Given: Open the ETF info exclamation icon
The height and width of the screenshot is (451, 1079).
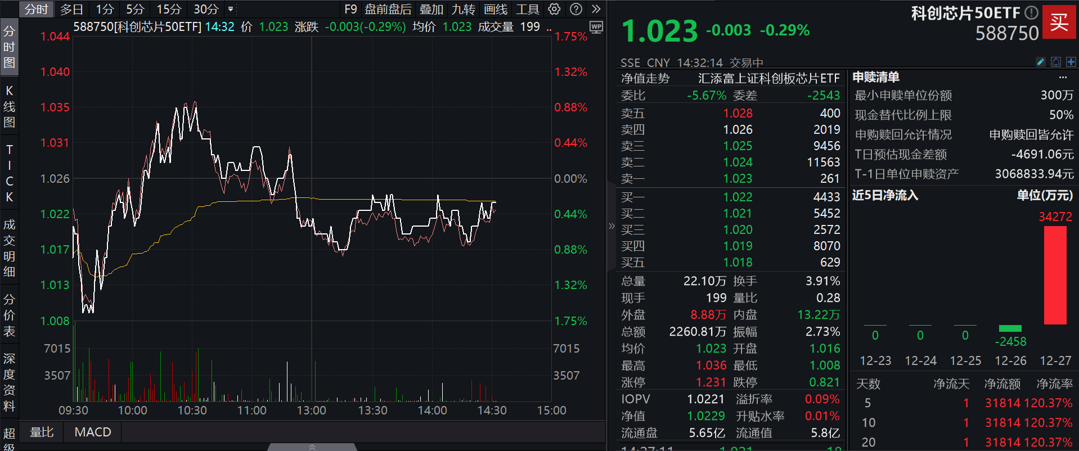Looking at the screenshot, I should click(1031, 12).
